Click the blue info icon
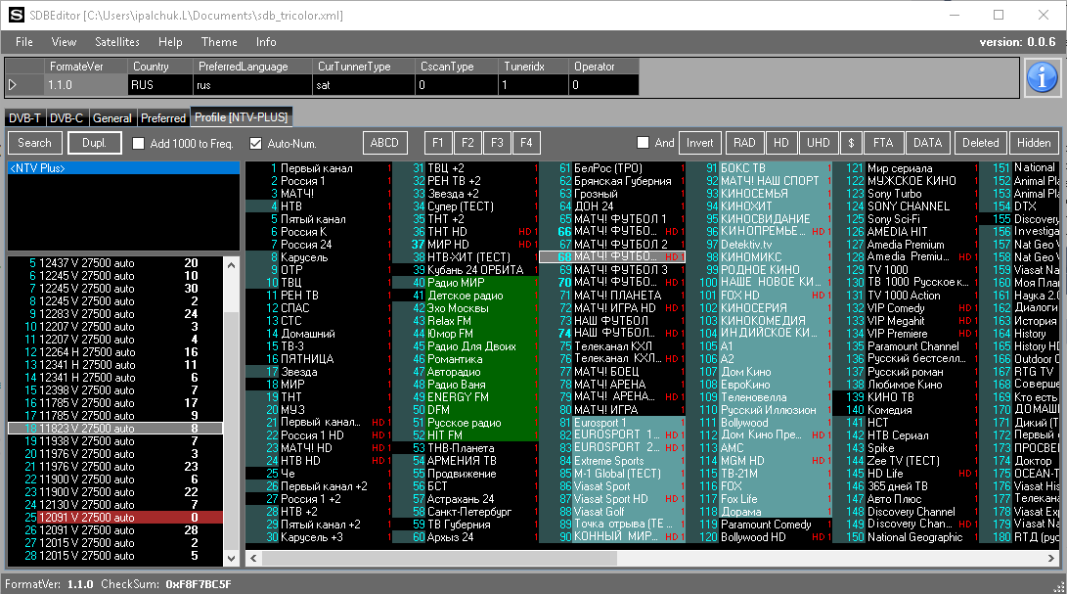Screen dimensions: 1067x594 point(1043,77)
